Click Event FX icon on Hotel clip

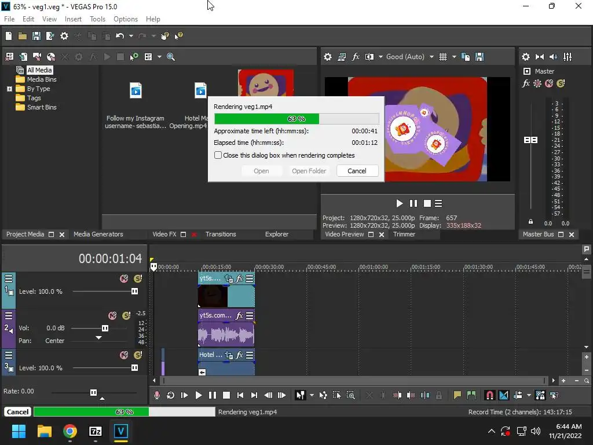pyautogui.click(x=239, y=355)
